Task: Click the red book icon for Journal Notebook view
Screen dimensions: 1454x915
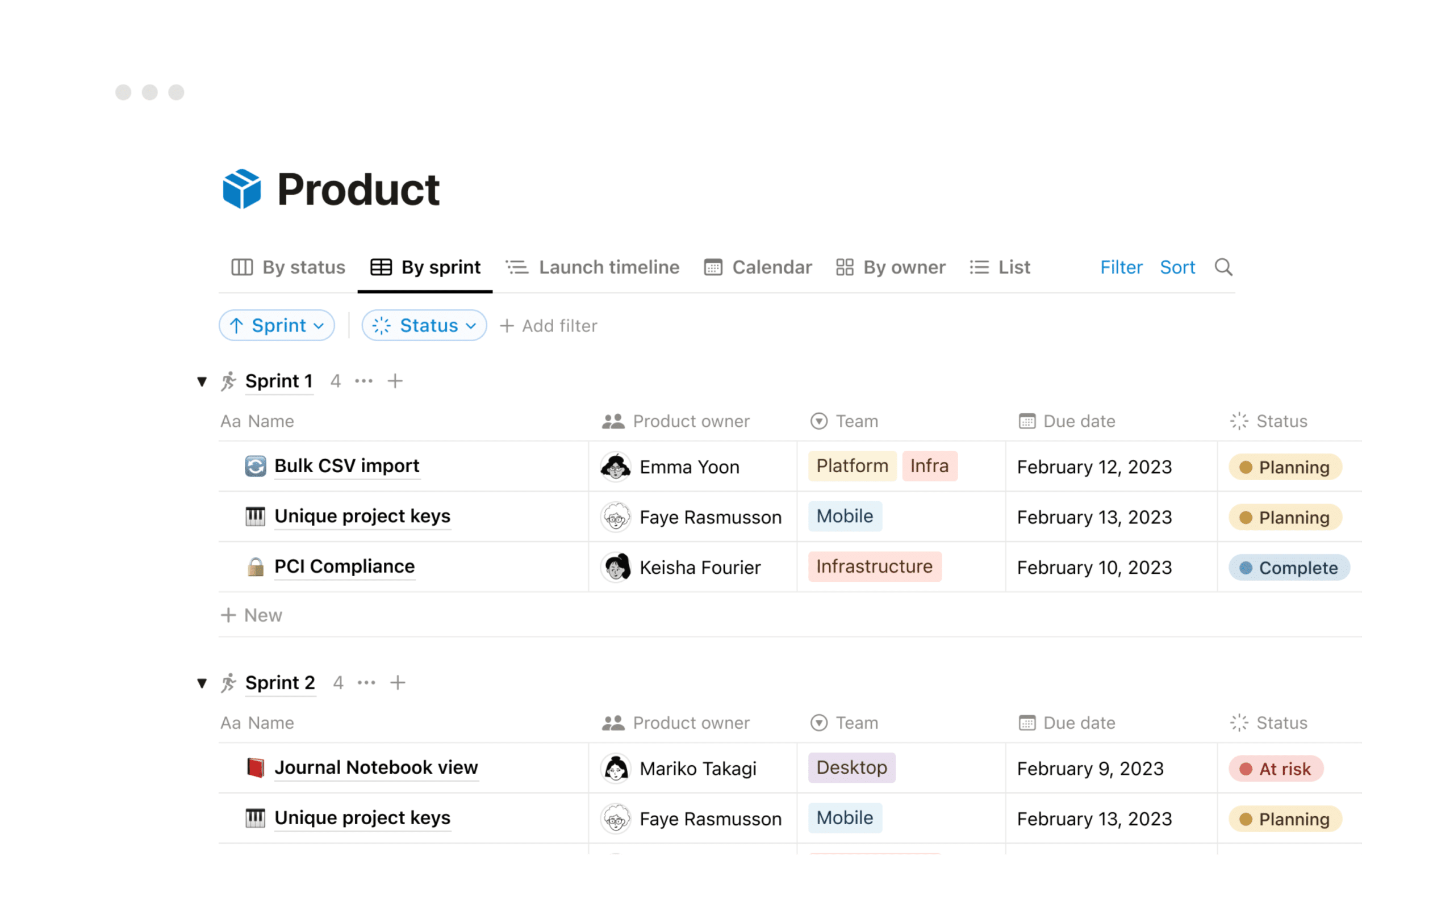Action: tap(256, 767)
